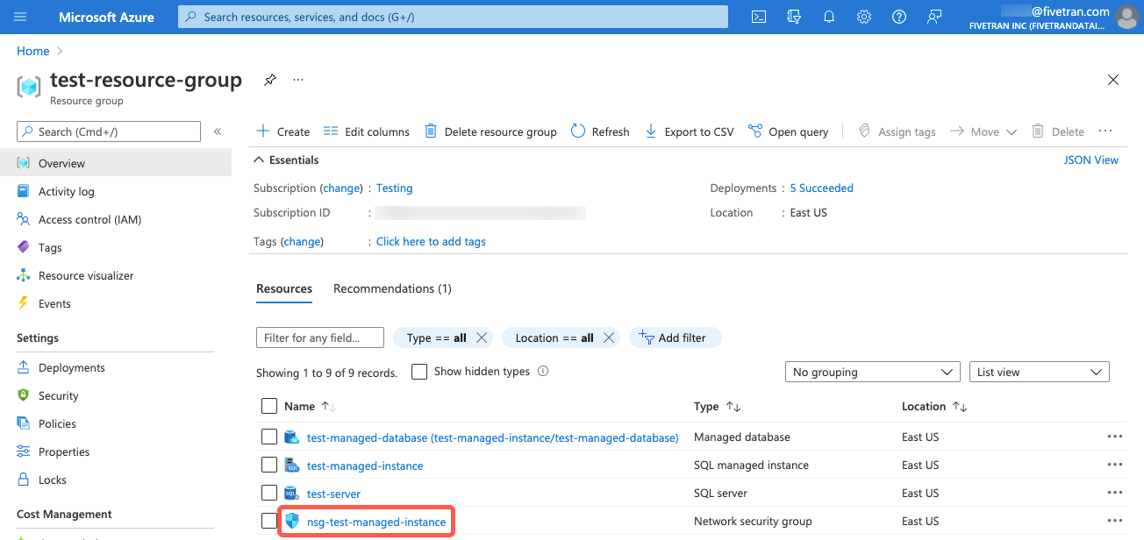
Task: Focus the 'Filter for any field' box
Action: click(x=320, y=337)
